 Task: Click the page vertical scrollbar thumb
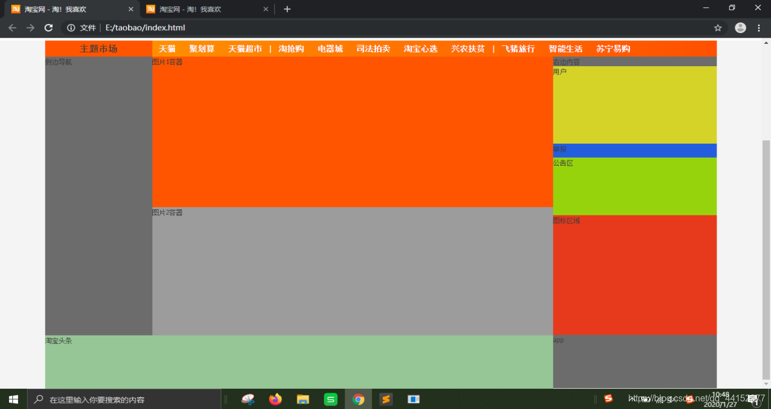pos(765,260)
